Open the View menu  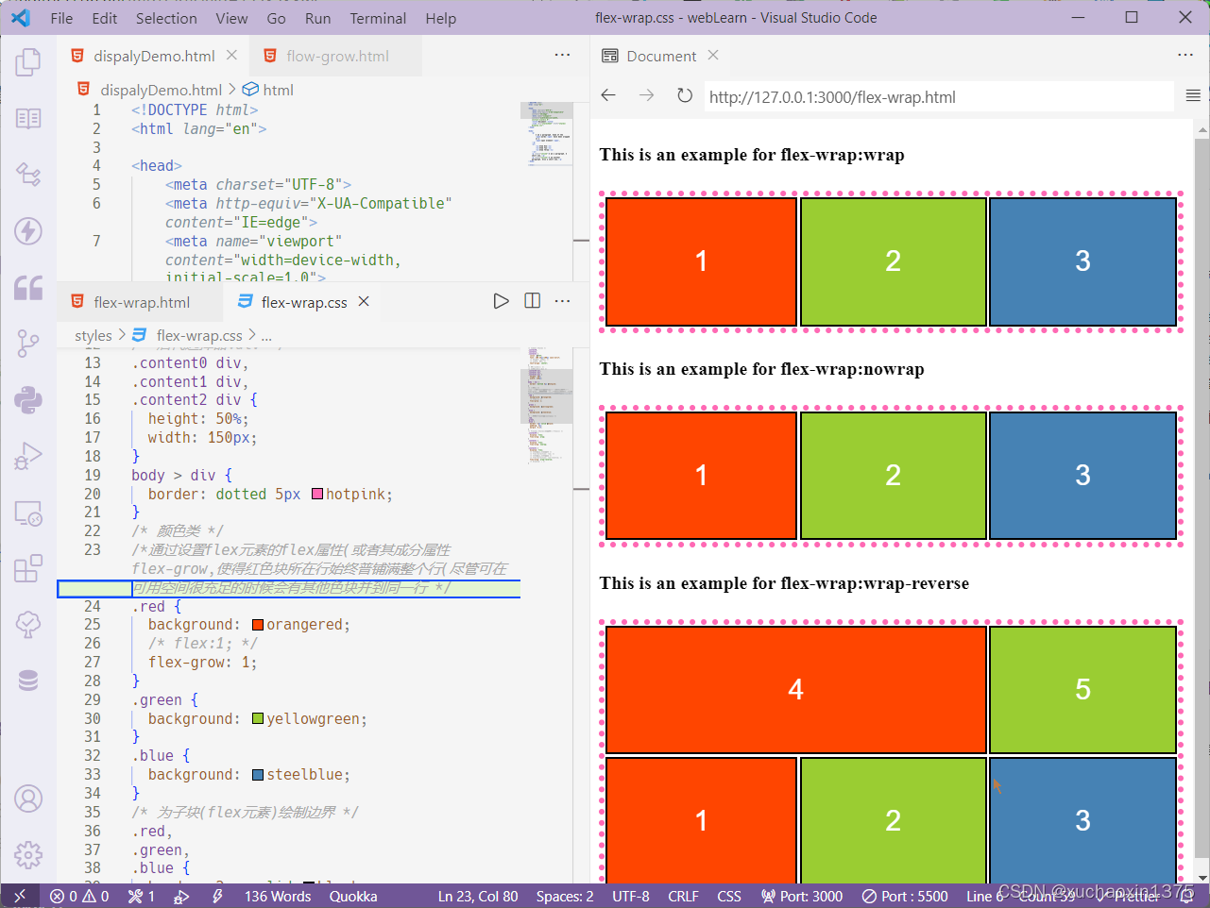pyautogui.click(x=231, y=18)
